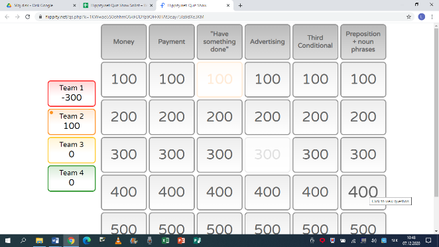Select the Team 4 score box
Viewport: 439px width, 247px height.
click(72, 179)
